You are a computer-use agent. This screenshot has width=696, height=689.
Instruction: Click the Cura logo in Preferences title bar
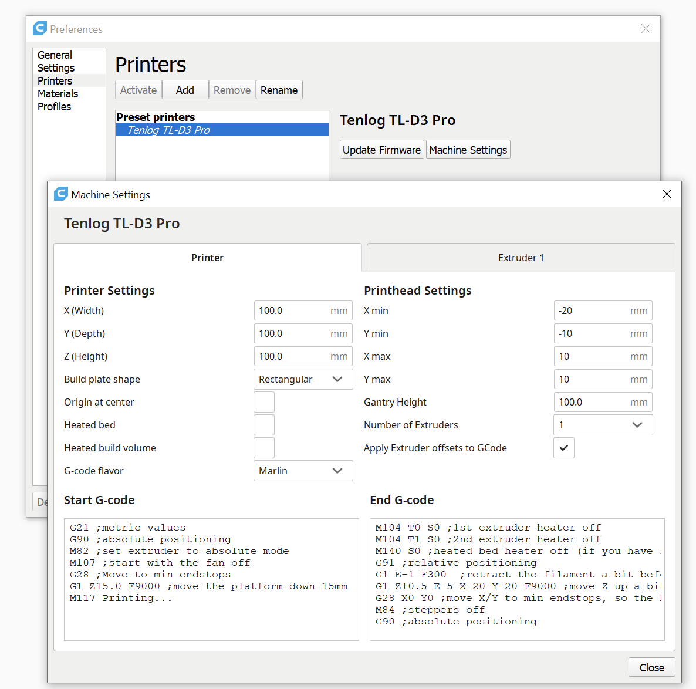[40, 28]
